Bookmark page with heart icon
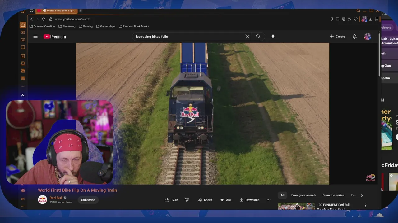This screenshot has height=223, width=398. (356, 19)
